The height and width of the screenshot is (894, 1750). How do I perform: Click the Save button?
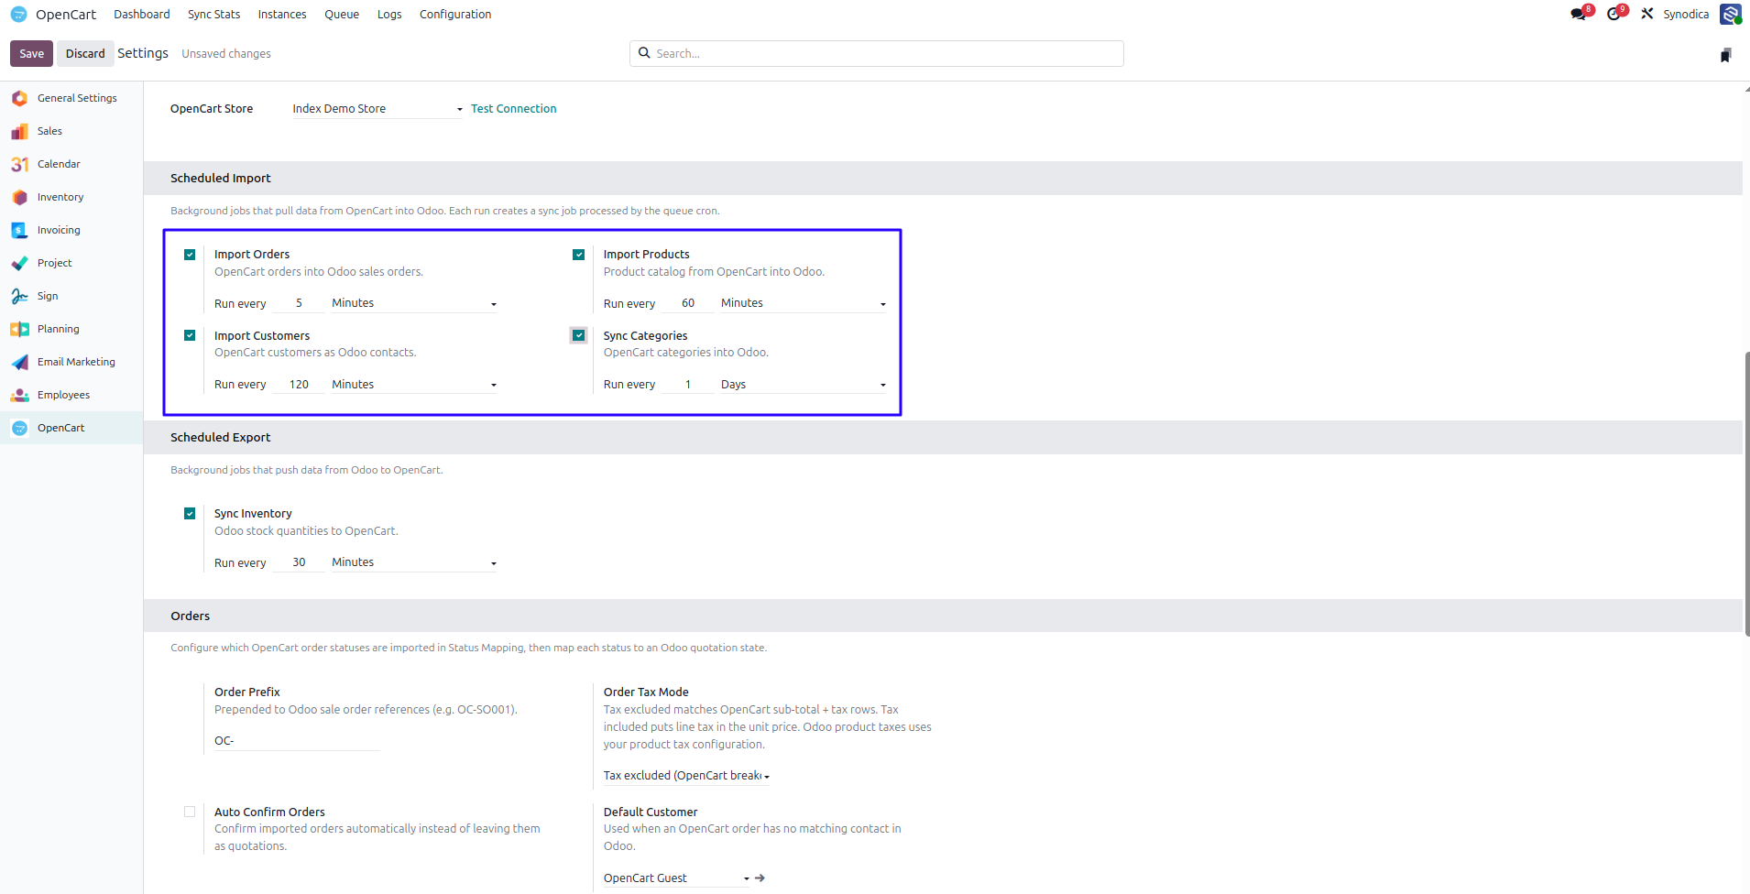click(32, 54)
